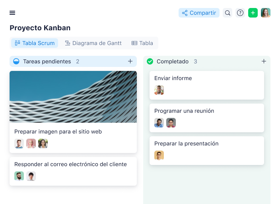Open the hamburger menu
This screenshot has height=204, width=280.
(x=12, y=13)
